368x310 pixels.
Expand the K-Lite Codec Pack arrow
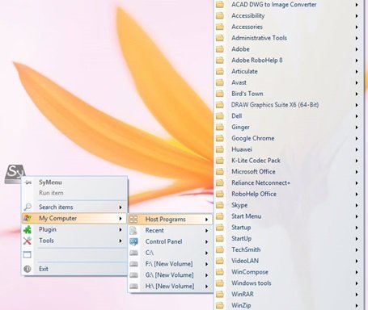coord(357,161)
